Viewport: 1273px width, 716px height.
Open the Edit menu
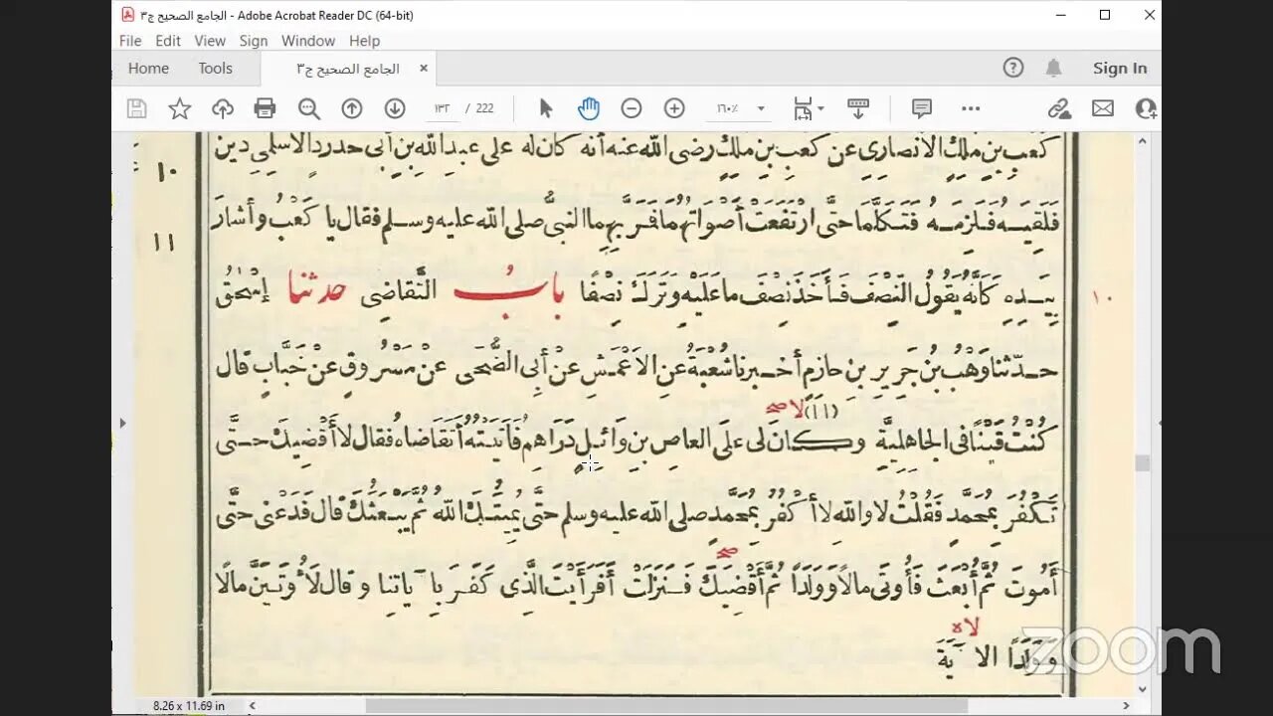168,41
